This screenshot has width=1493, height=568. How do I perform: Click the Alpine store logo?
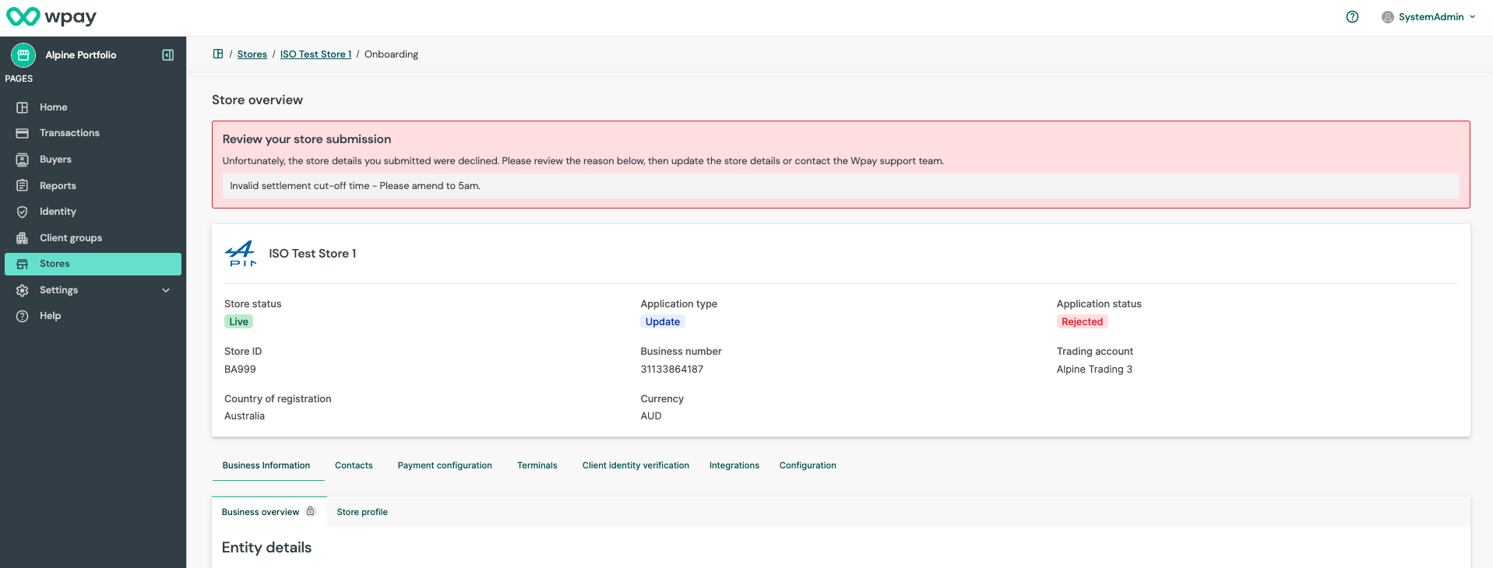tap(241, 254)
